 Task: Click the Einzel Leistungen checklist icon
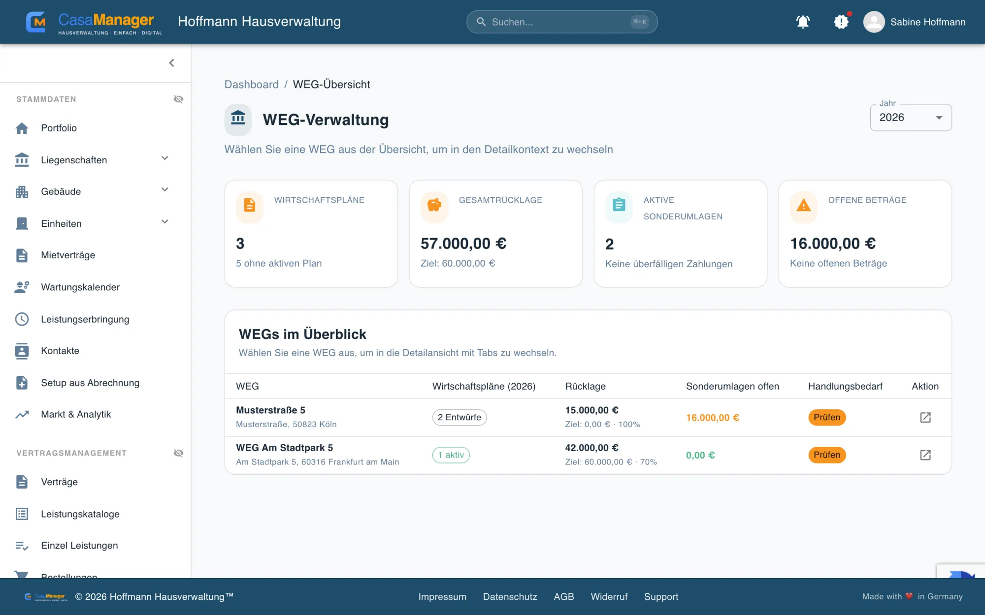[22, 546]
